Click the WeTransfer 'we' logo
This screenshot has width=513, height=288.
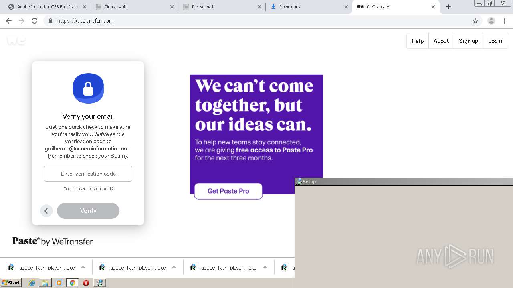point(16,40)
